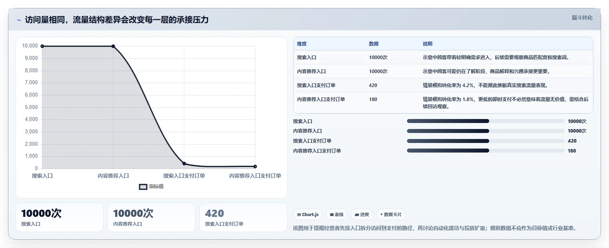Click the 内容推荐入口 data card showing 10000次
Screen dimensions: 609x248
[151, 217]
